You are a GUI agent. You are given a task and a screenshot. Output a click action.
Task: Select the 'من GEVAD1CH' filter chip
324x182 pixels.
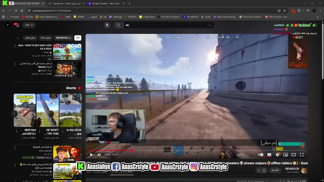click(64, 38)
